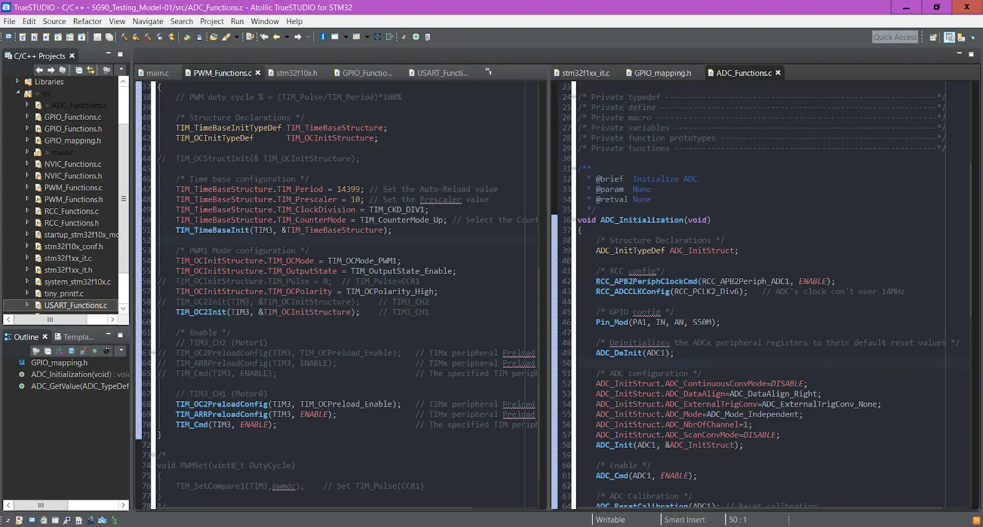Select tiny_printf.c in the project tree
The image size is (983, 527).
(63, 293)
